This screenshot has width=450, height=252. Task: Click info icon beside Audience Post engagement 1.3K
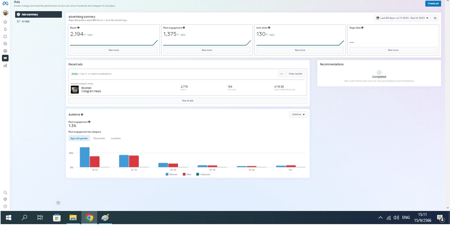point(89,122)
